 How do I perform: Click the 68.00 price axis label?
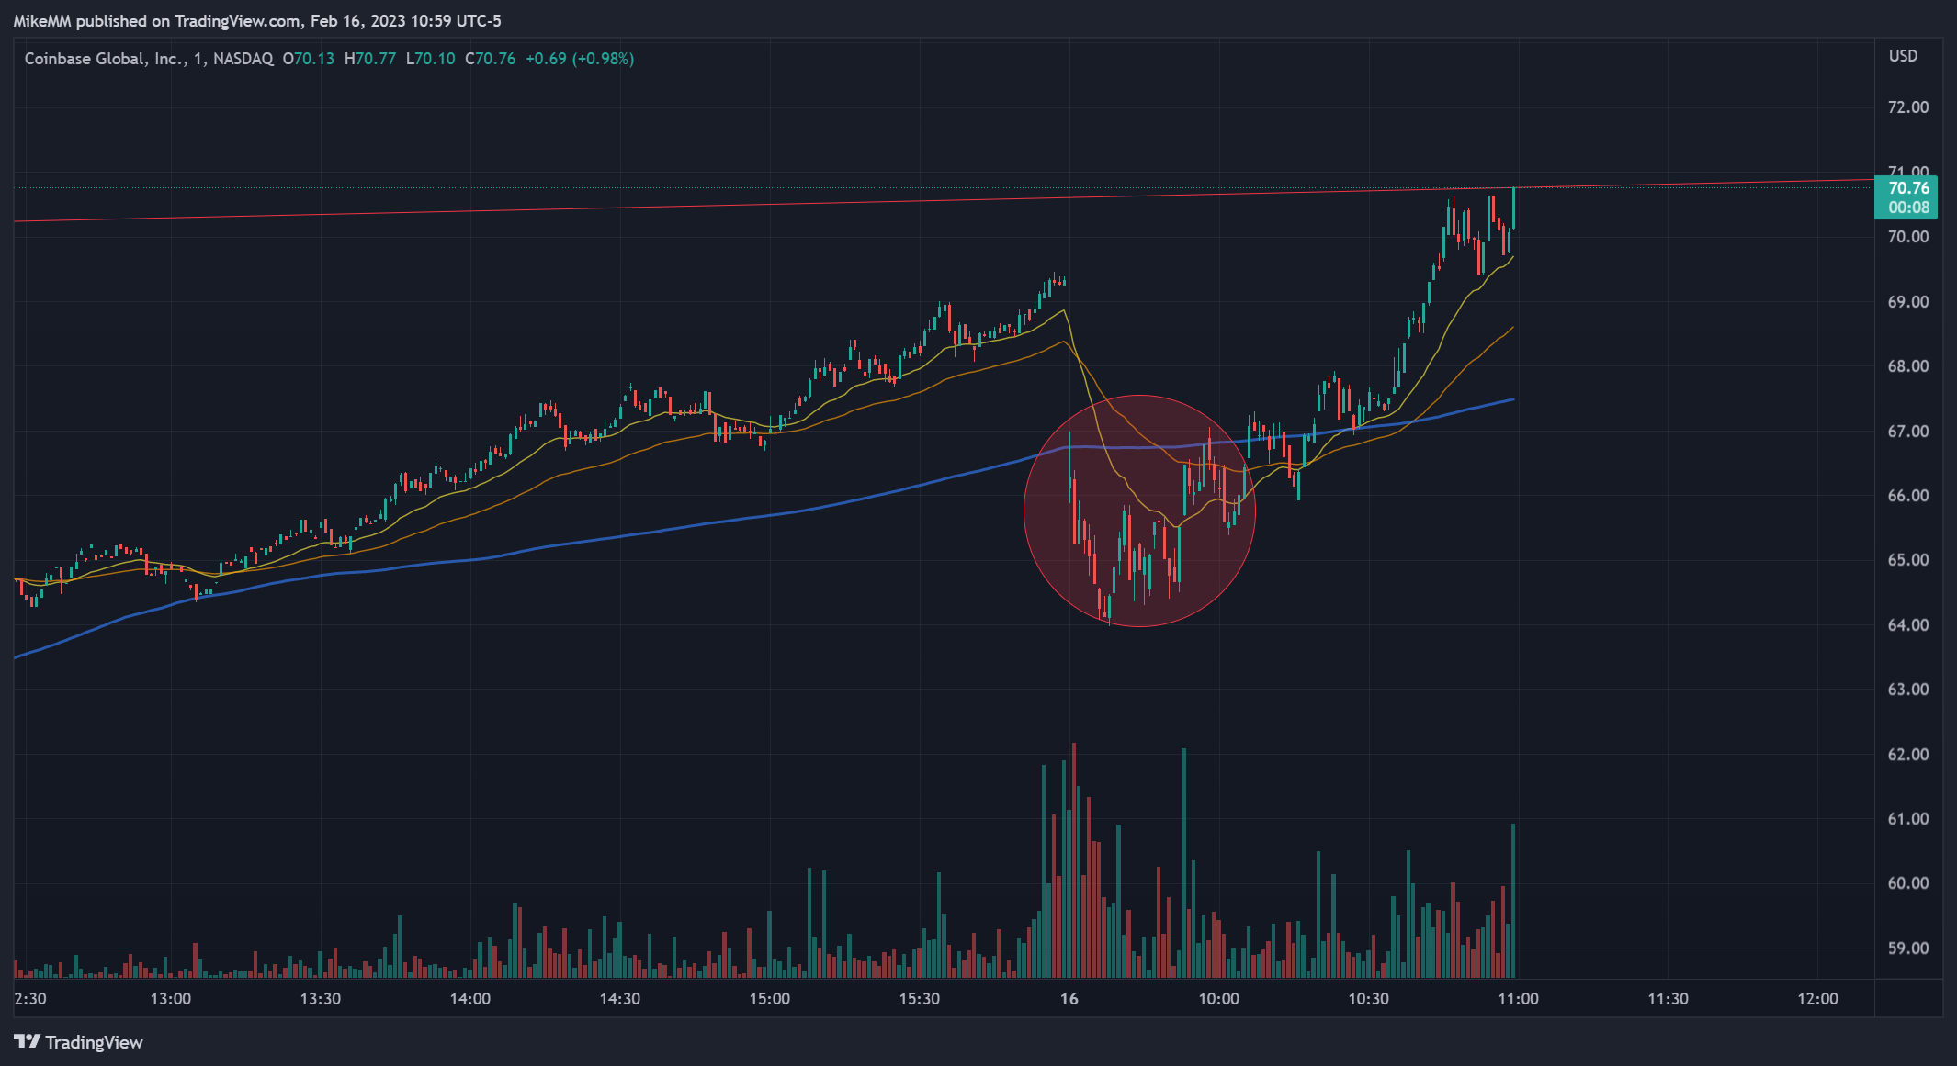coord(1908,366)
